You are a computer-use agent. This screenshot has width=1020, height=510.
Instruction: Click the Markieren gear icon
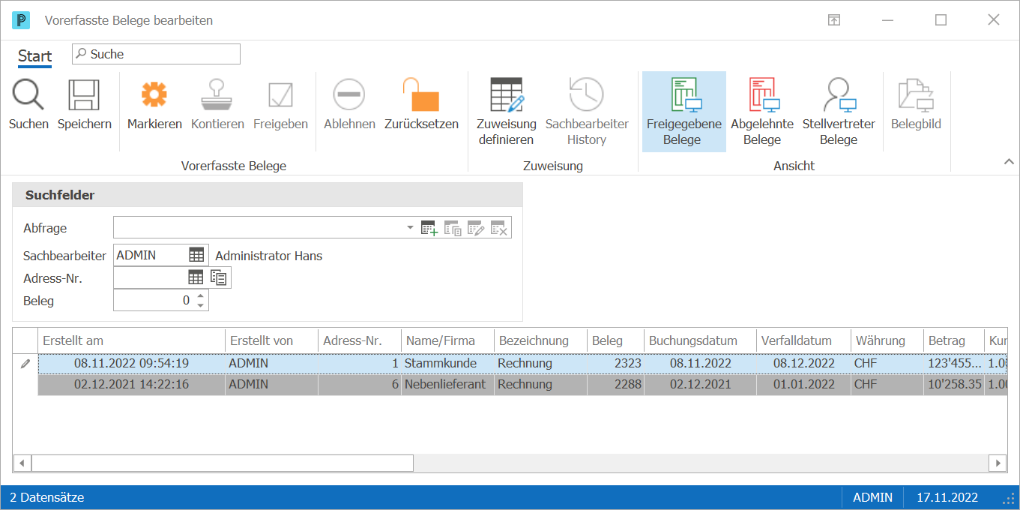click(154, 95)
